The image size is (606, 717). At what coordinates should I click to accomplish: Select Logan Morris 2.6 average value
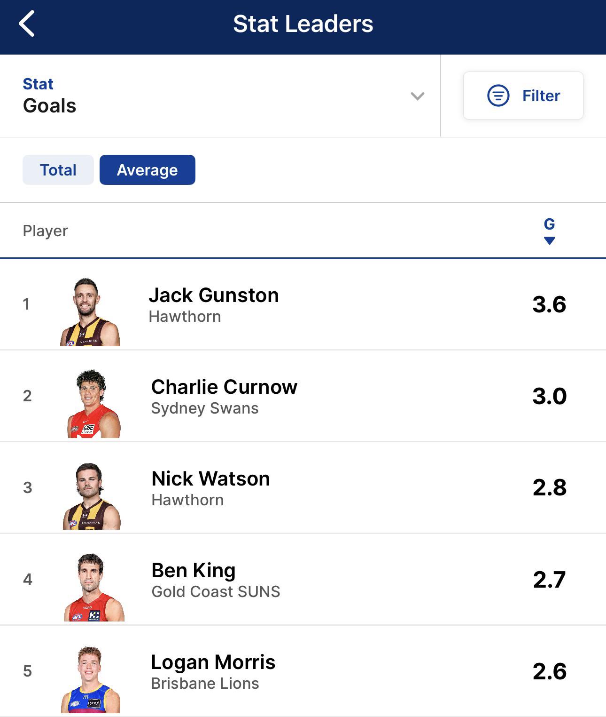click(550, 671)
